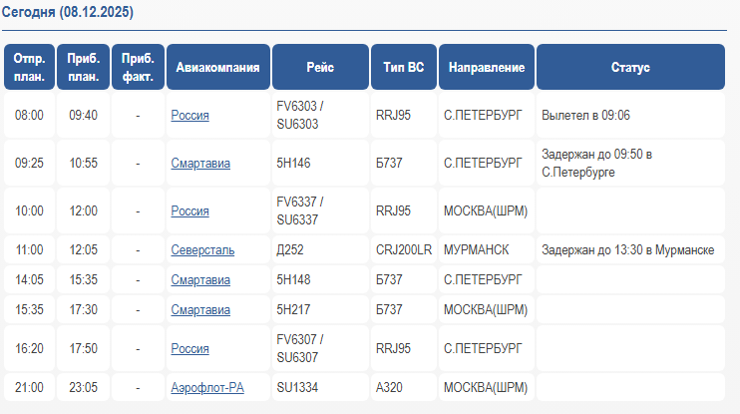Click Россия link for flight FV6303
Image resolution: width=740 pixels, height=414 pixels.
[x=189, y=115]
